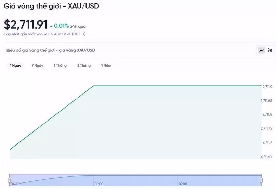Click the 05:00 marker in navigator
Image resolution: width=277 pixels, height=189 pixels.
99,184
